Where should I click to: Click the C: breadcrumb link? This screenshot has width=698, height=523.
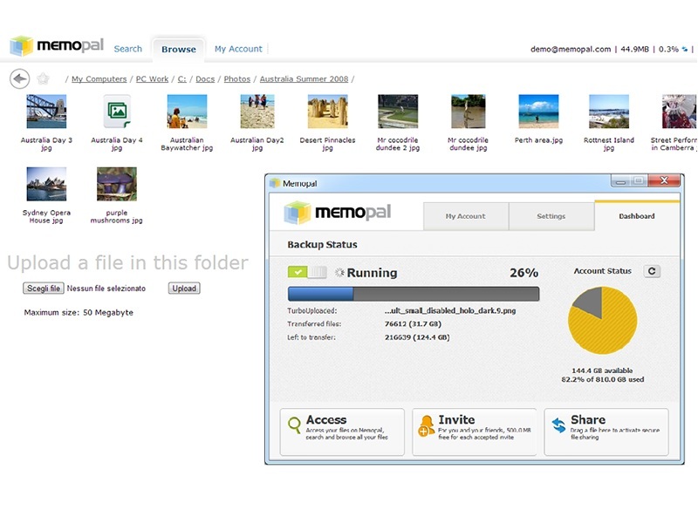click(x=182, y=78)
